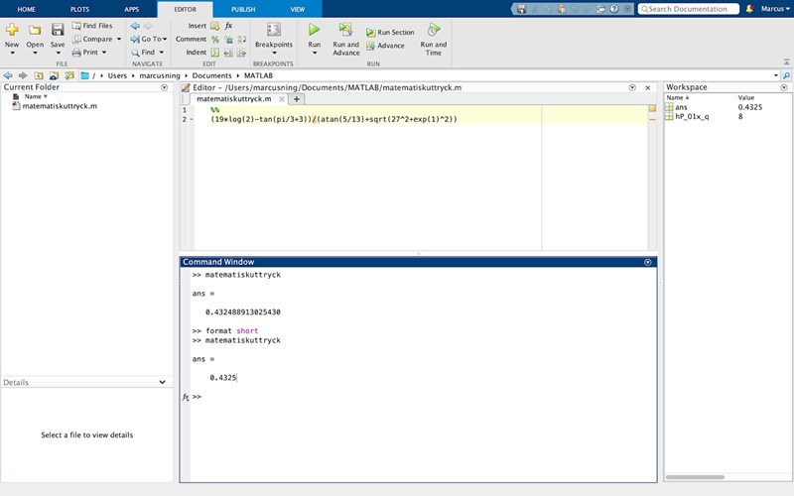
Task: Click the Save disk icon
Action: pyautogui.click(x=58, y=30)
